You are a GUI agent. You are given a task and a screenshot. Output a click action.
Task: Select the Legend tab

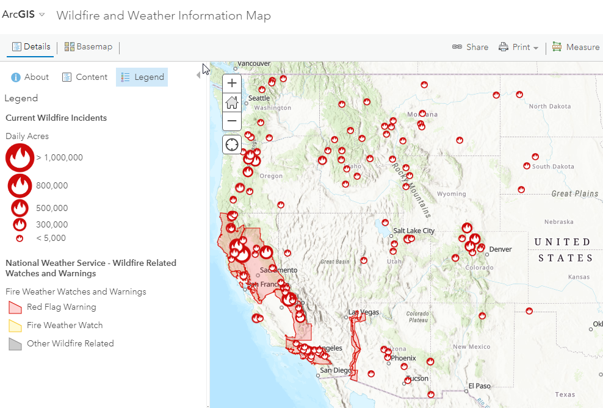(x=142, y=77)
